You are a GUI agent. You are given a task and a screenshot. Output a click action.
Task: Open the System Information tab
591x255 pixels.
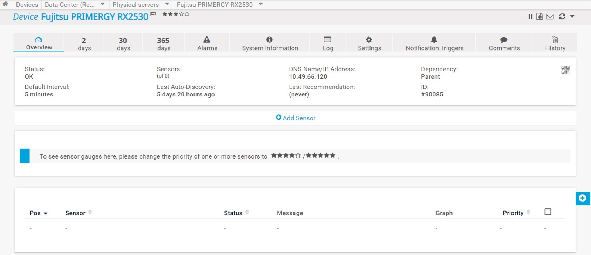click(x=270, y=43)
